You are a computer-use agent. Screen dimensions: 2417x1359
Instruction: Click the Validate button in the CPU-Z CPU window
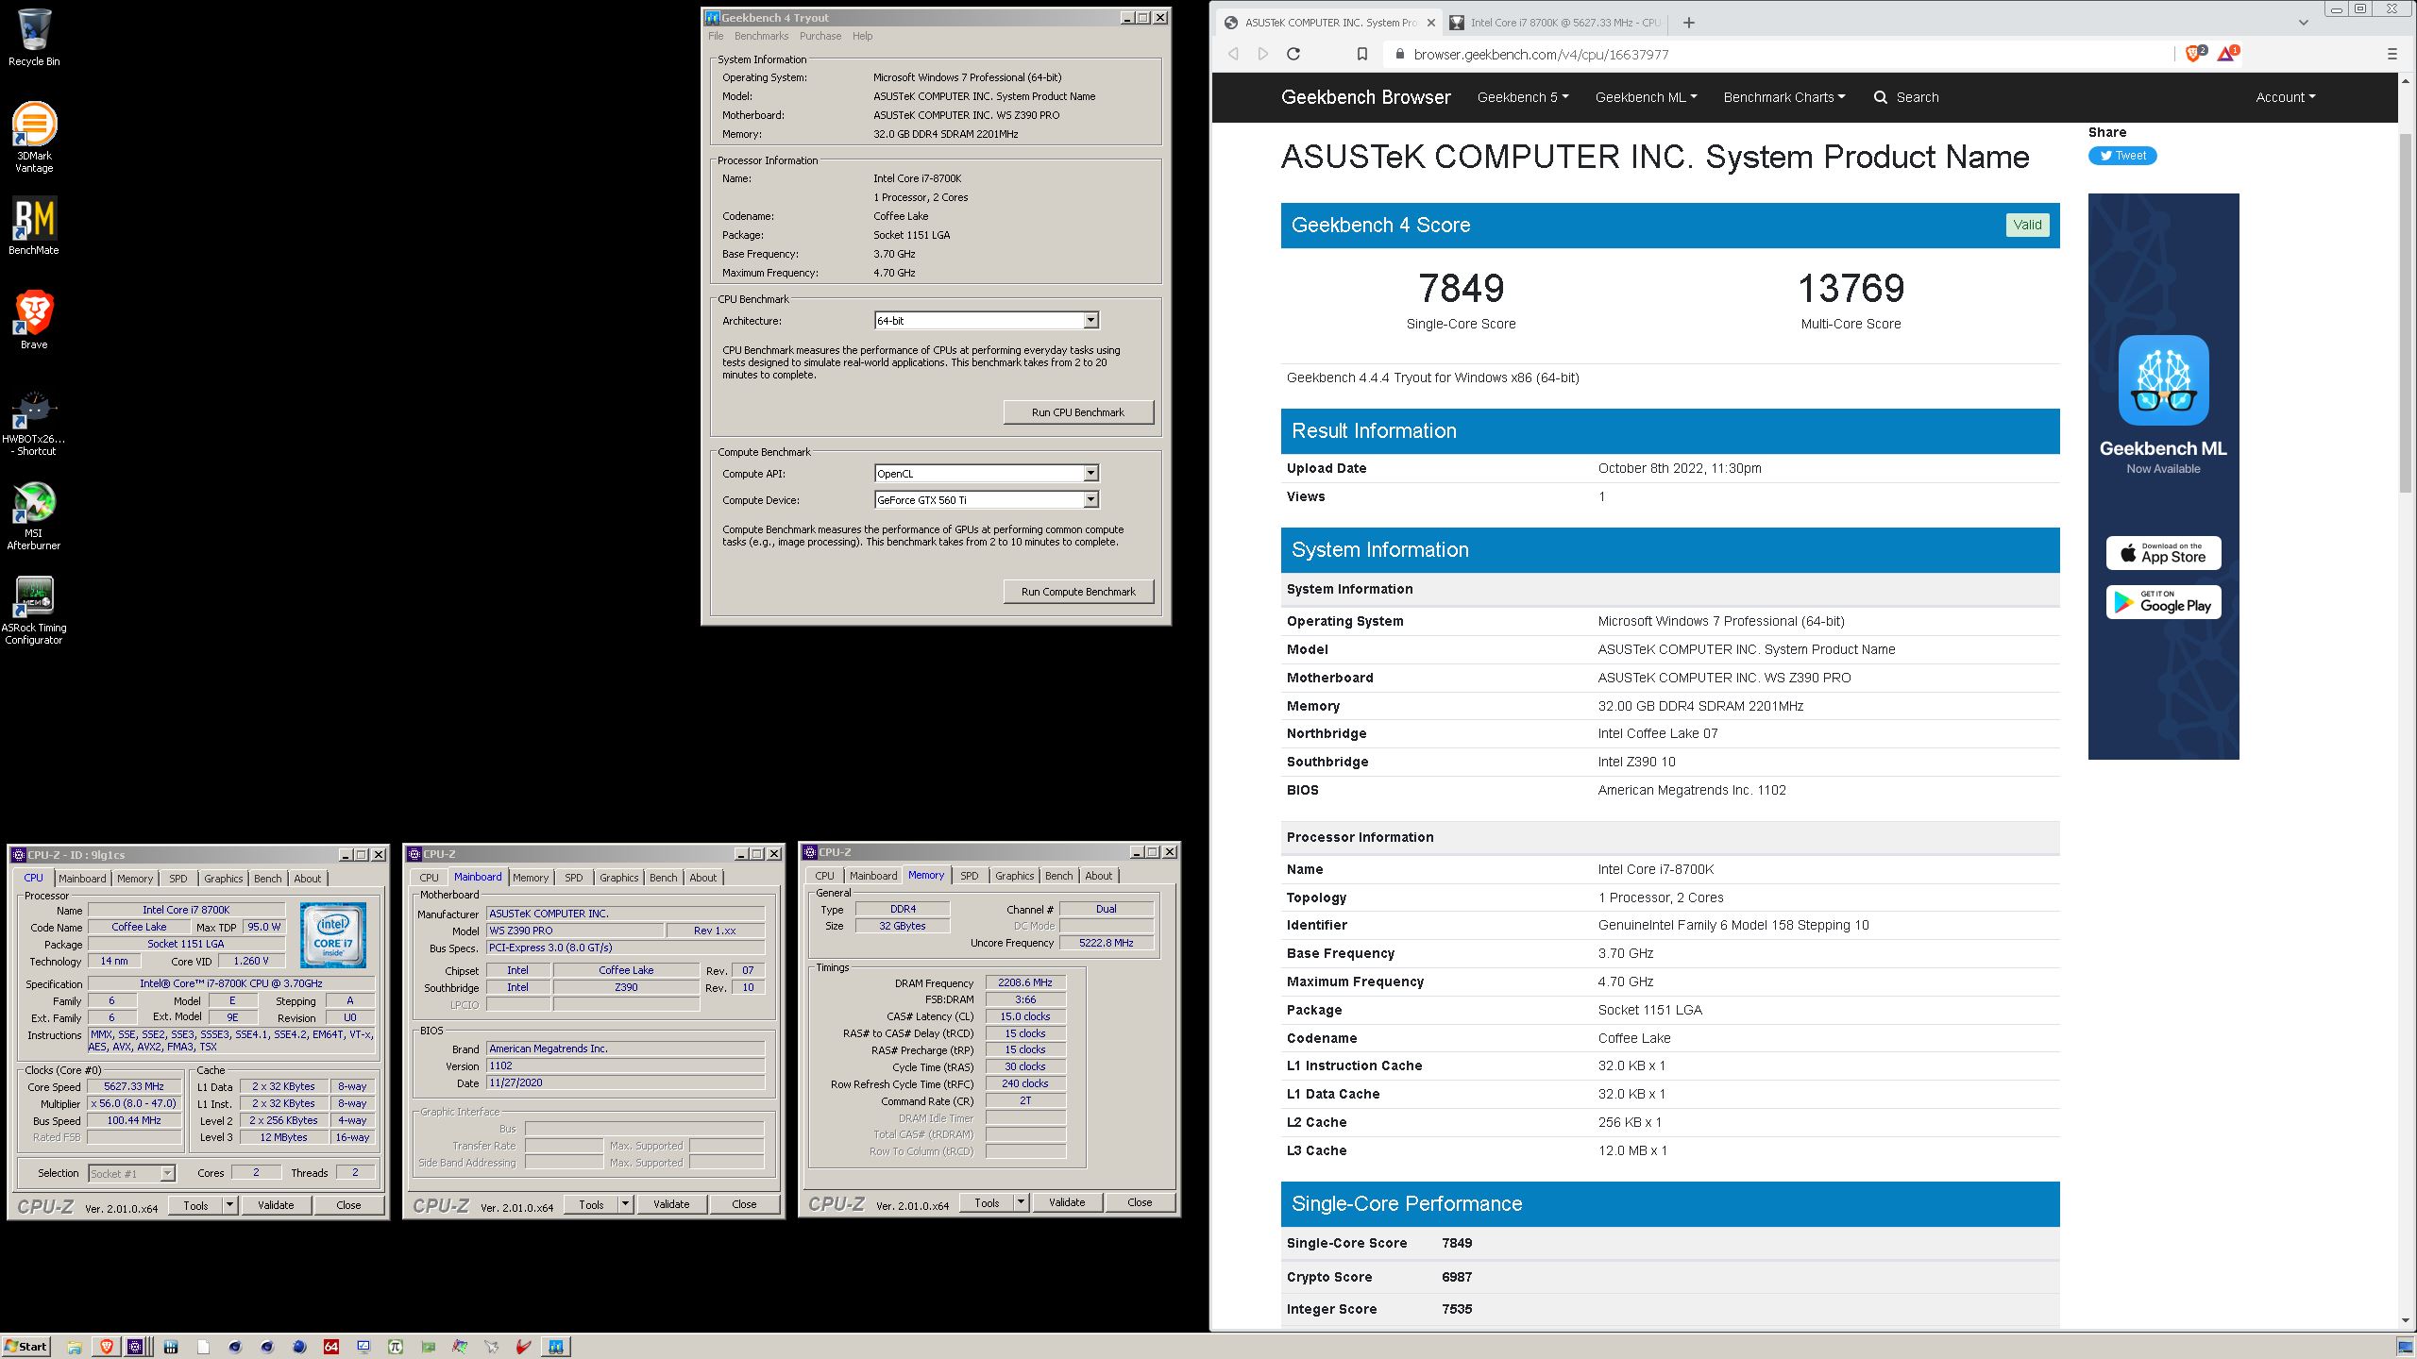pyautogui.click(x=276, y=1205)
